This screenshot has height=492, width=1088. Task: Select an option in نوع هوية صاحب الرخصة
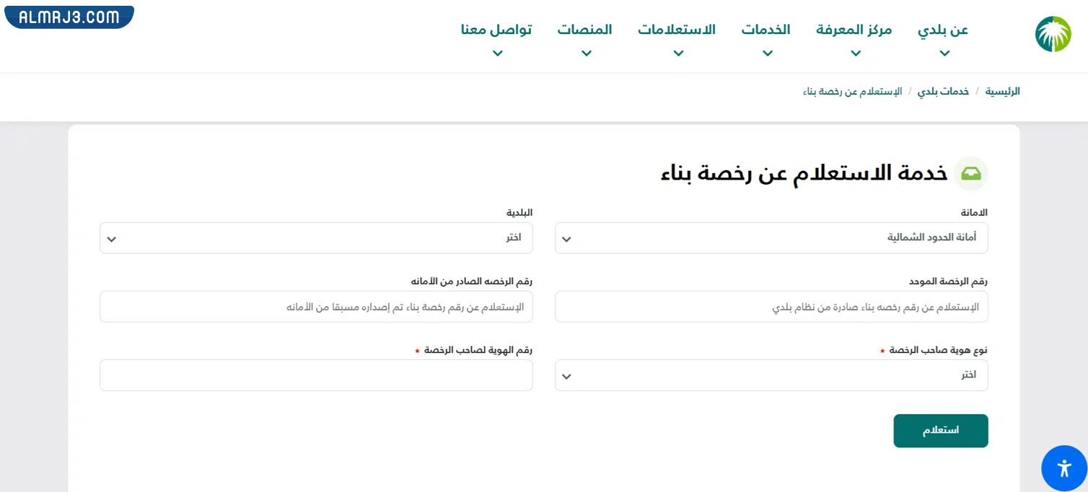click(771, 375)
